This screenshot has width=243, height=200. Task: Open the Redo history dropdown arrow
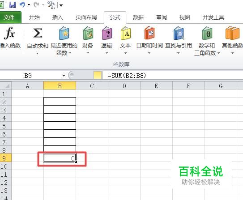coord(43,5)
